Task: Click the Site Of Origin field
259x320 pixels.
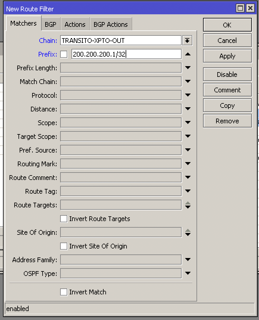Action: point(121,232)
